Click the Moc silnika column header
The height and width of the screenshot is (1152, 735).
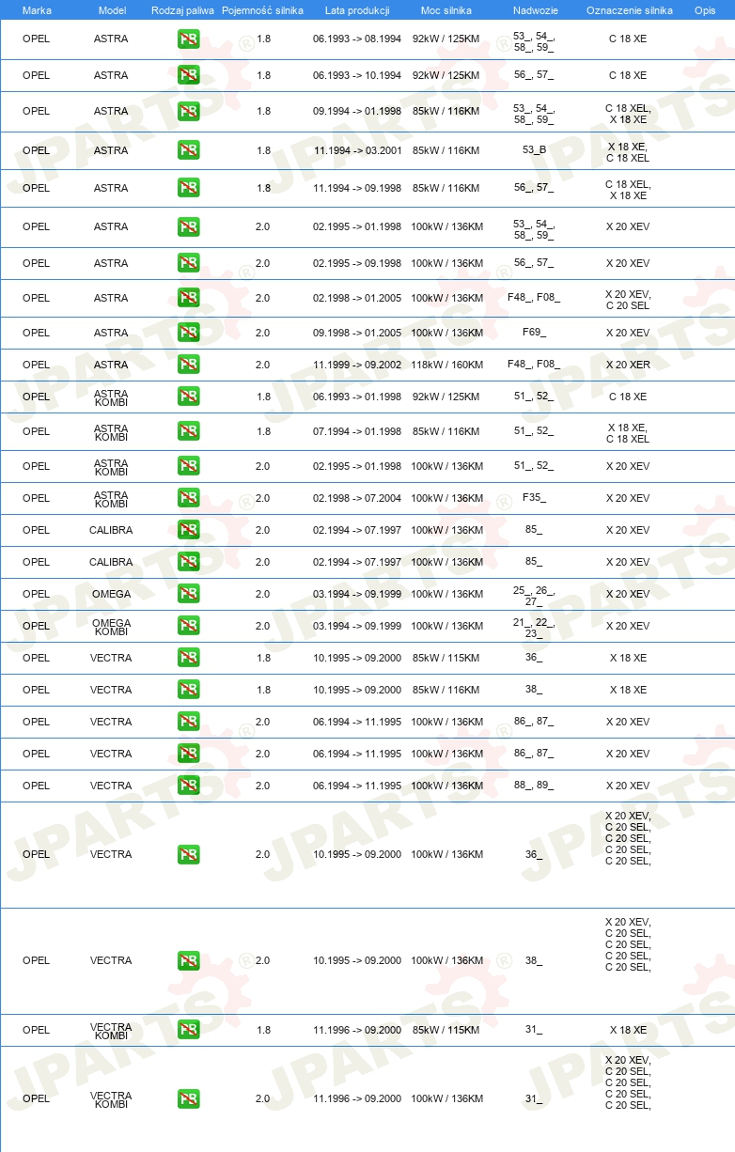coord(446,10)
